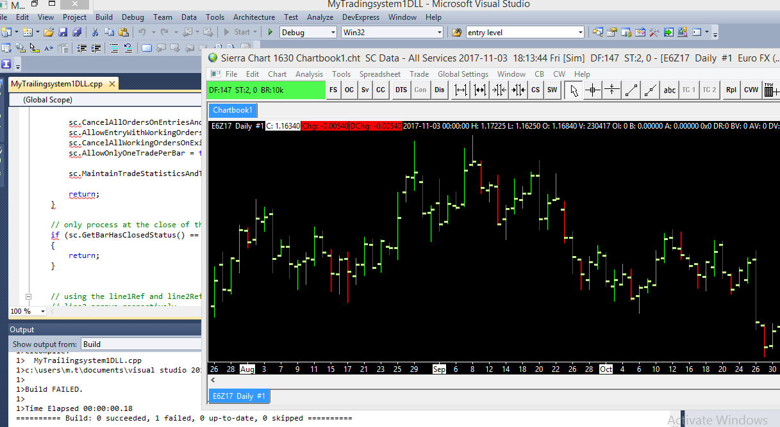Click the Toggle Bookmark icon

pyautogui.click(x=146, y=47)
